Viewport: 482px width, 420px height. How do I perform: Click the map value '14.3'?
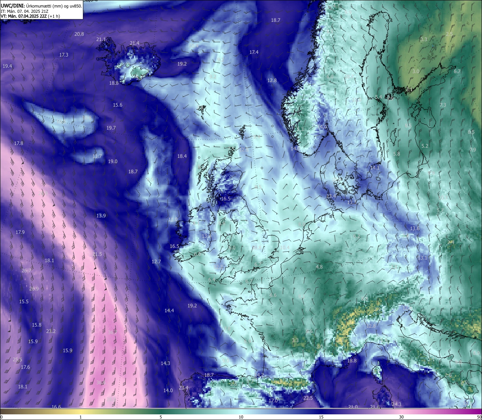tap(165, 363)
